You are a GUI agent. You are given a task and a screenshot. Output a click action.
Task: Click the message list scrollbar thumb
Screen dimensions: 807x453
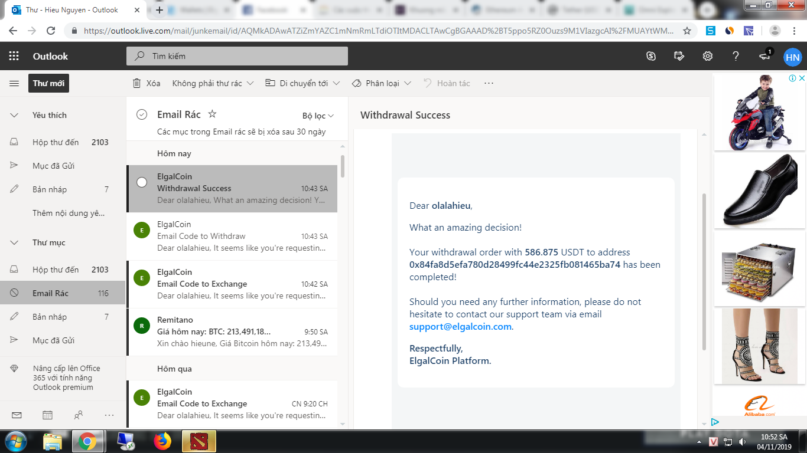[343, 166]
